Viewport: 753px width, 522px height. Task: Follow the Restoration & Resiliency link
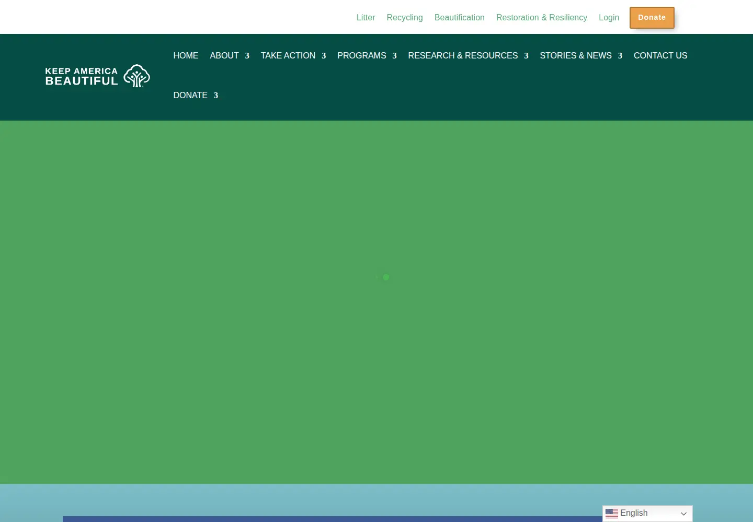pos(542,17)
